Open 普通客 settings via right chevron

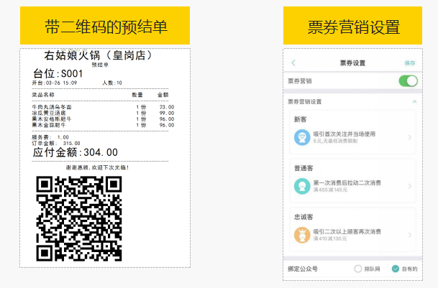(x=410, y=186)
